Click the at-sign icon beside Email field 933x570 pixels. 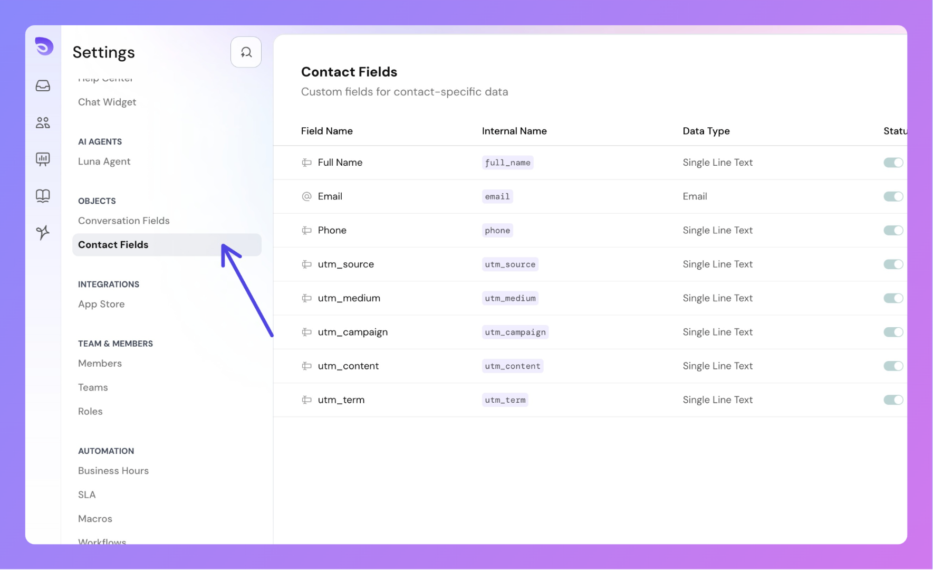pos(306,196)
